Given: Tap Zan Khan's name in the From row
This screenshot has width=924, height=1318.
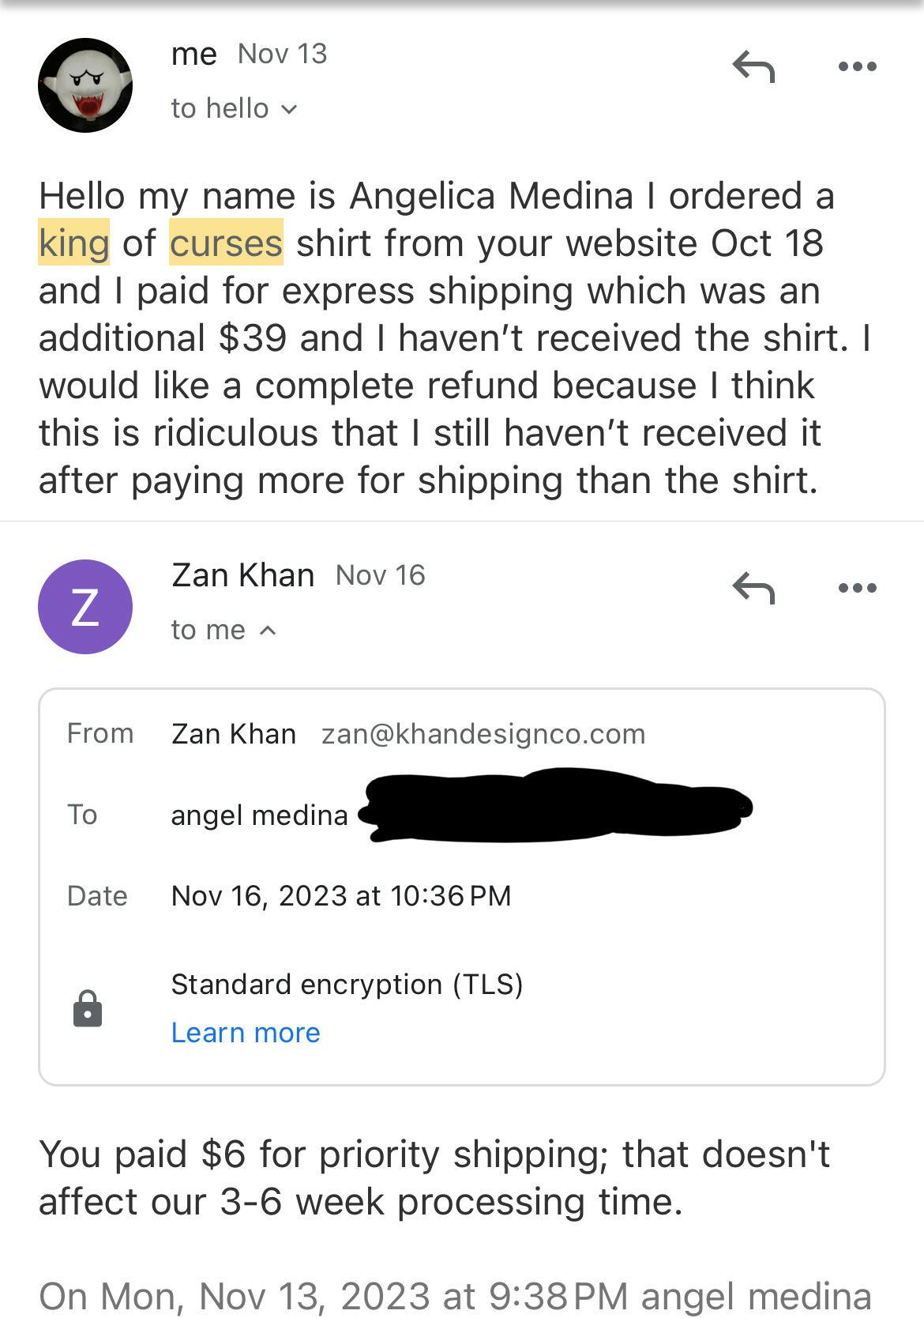Looking at the screenshot, I should coord(234,734).
